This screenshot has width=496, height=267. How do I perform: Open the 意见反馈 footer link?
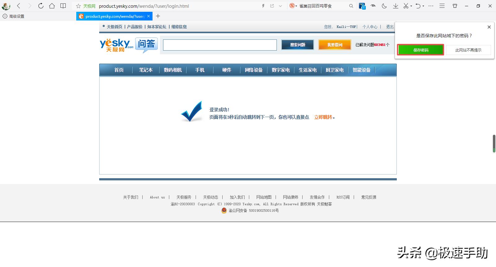click(x=369, y=197)
